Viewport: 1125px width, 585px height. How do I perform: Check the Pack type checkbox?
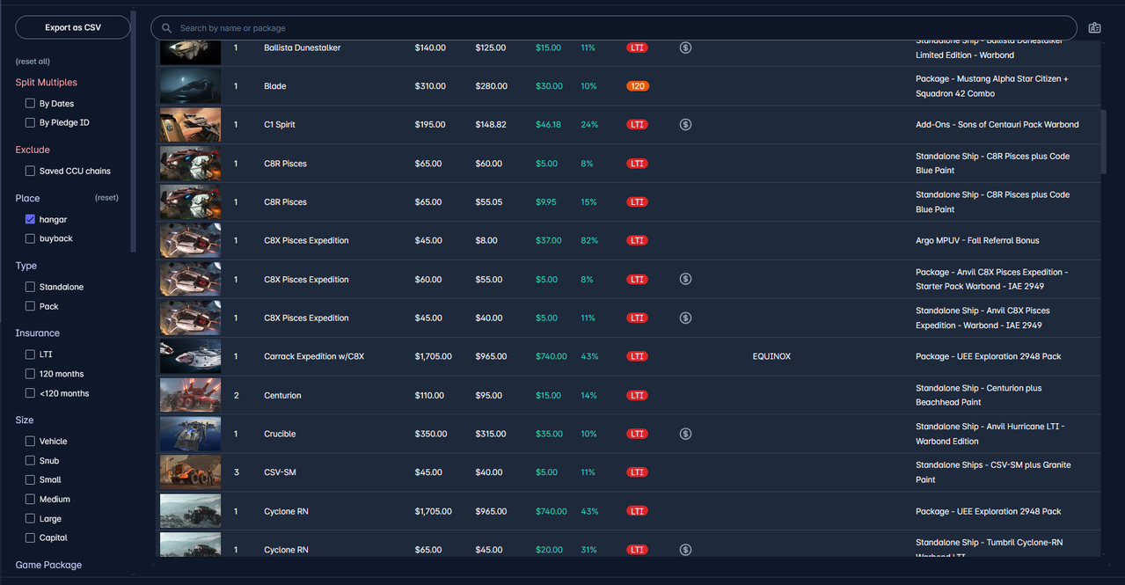30,307
